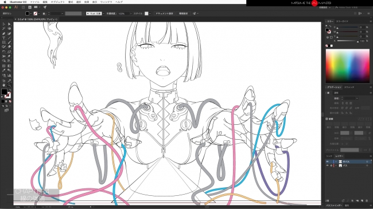Switch to the スウォッチ tab
Screen dimensions: 373x209
[349, 87]
